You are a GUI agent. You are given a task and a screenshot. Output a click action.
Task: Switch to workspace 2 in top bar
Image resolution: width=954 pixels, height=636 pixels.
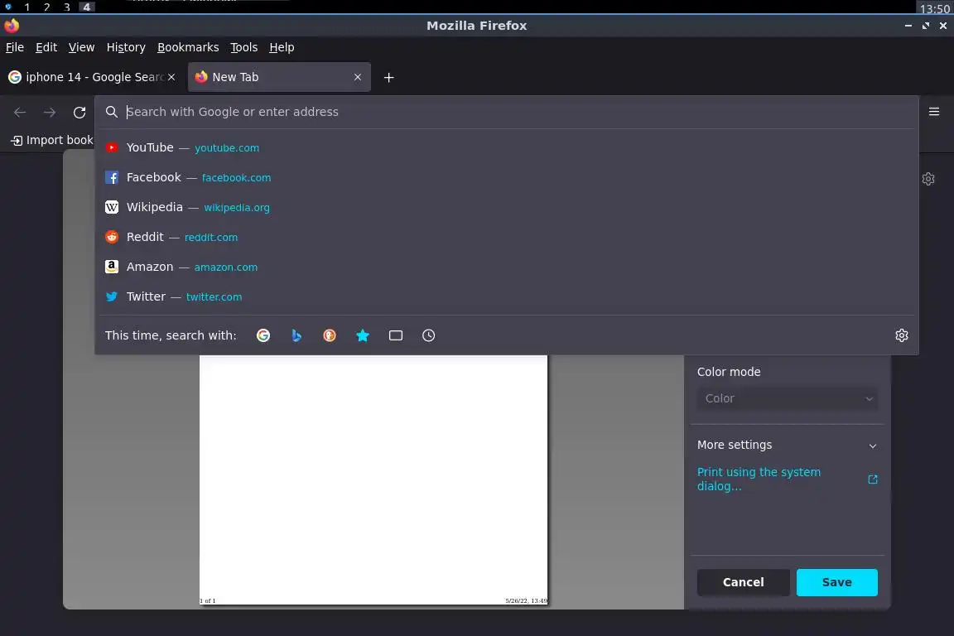tap(47, 7)
